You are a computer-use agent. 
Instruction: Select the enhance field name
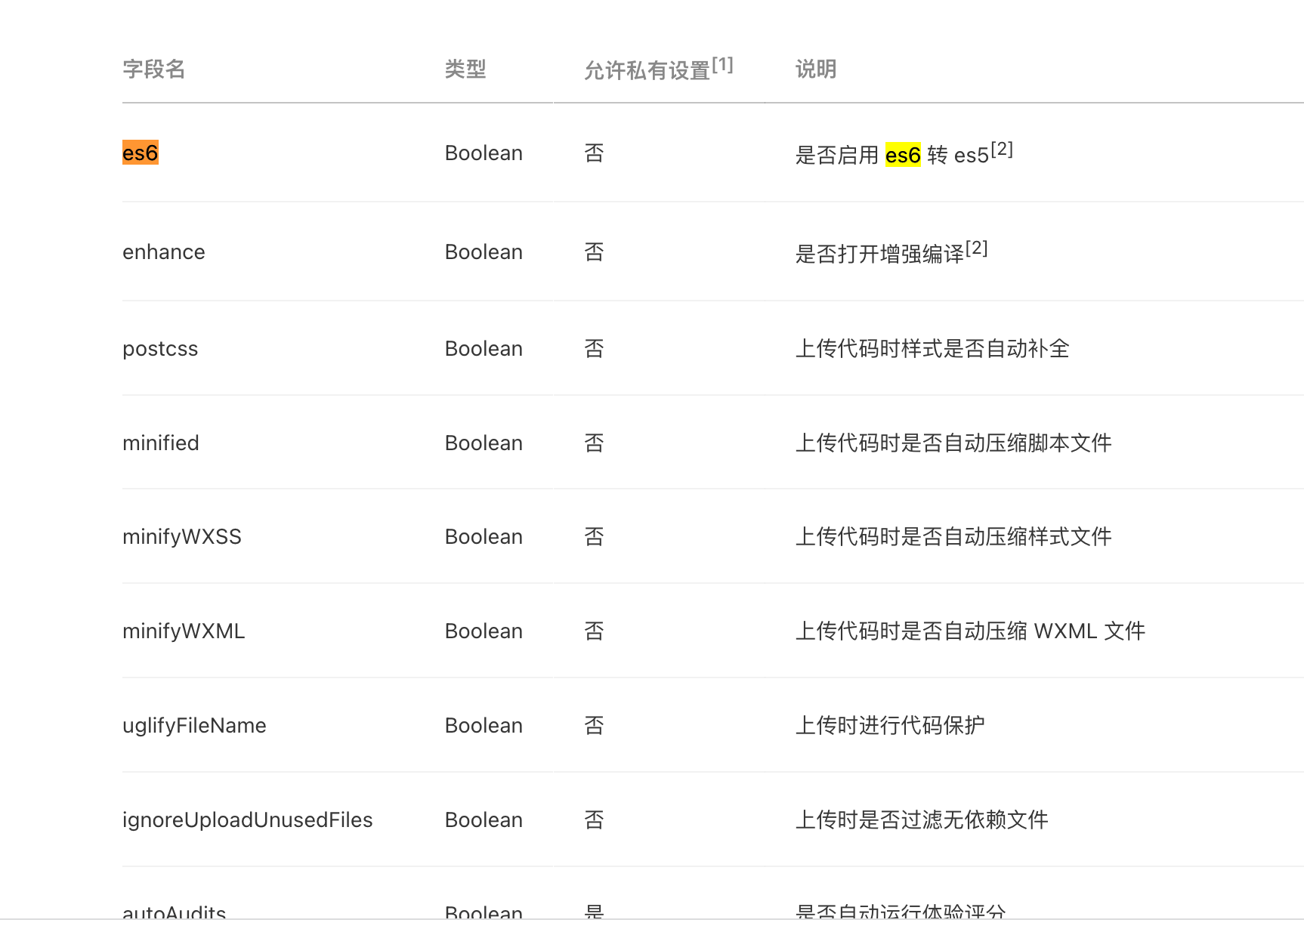[164, 252]
